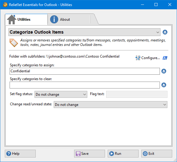
Task: Click the ReliefJet app icon in title bar
Action: coord(5,4)
